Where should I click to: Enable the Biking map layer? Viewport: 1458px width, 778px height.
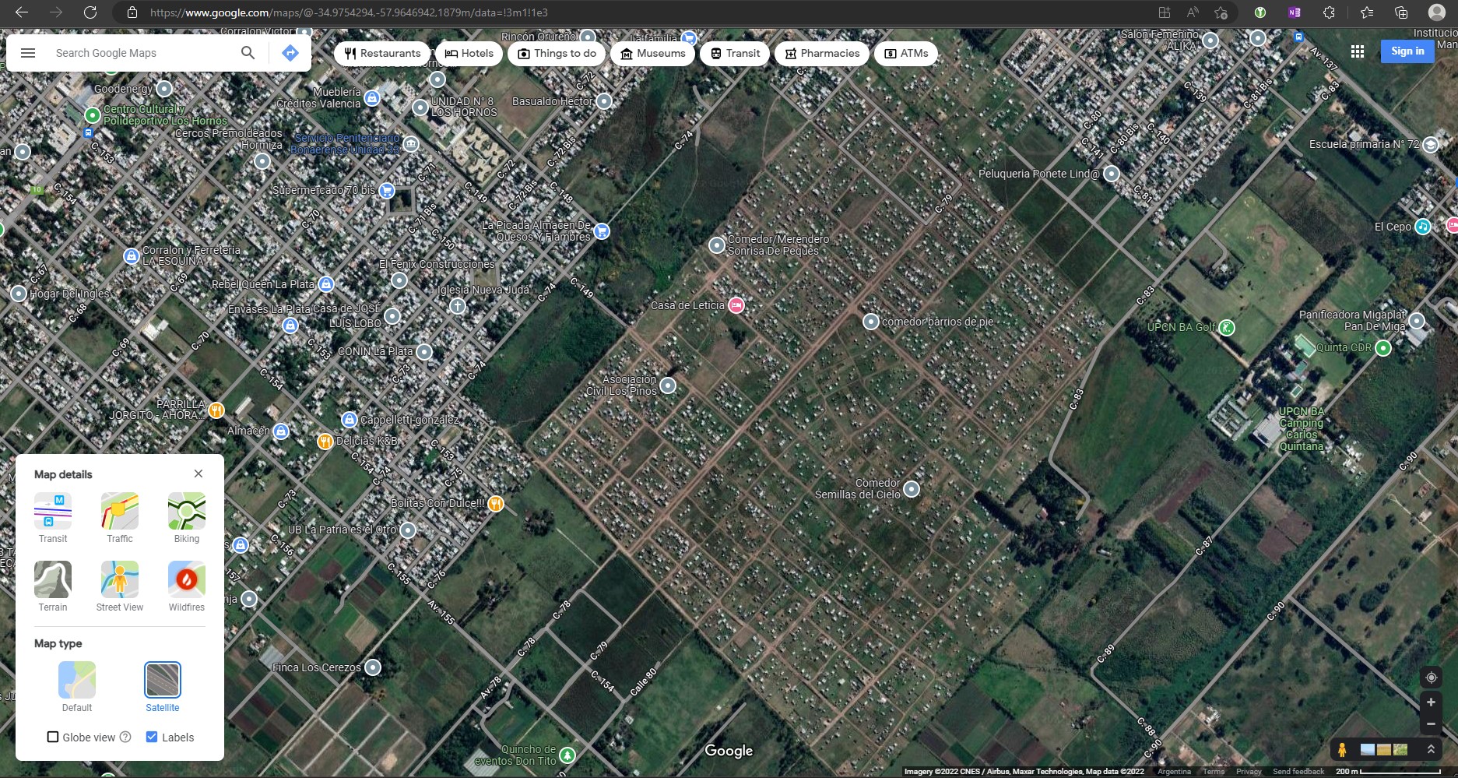(187, 517)
